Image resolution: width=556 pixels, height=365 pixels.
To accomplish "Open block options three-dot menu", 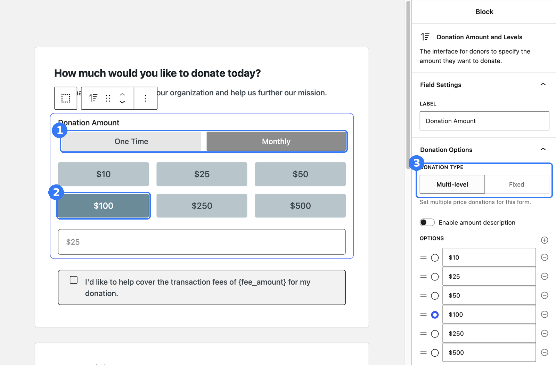I will tap(146, 98).
